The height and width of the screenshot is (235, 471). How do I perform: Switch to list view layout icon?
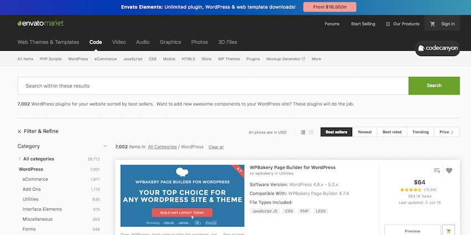click(303, 132)
